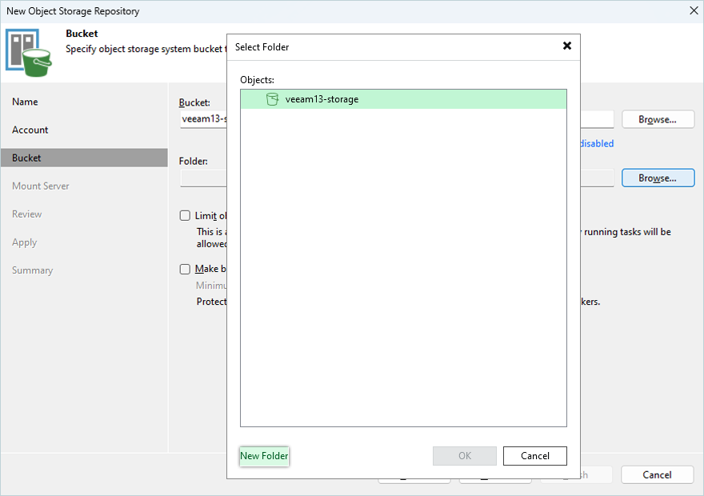Screen dimensions: 704x496
Task: Open the Account wizard step
Action: 30,130
